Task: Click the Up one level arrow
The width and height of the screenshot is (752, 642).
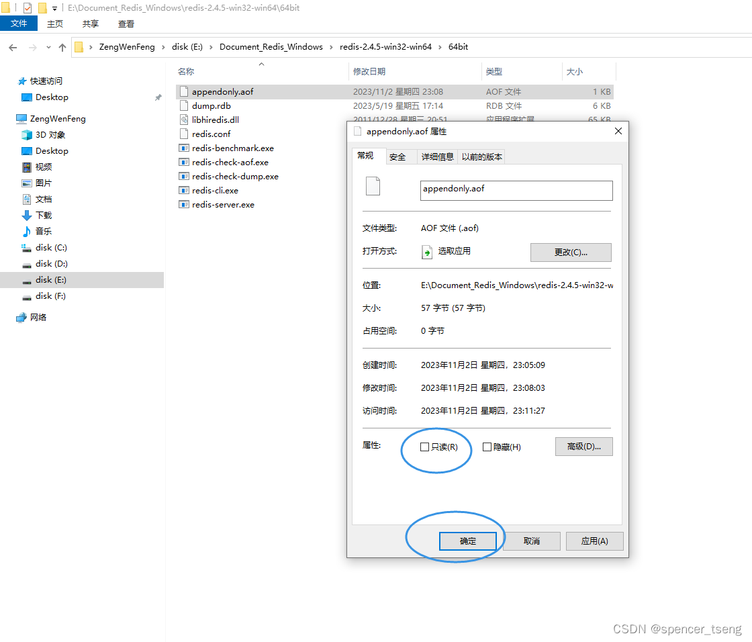Action: point(62,46)
